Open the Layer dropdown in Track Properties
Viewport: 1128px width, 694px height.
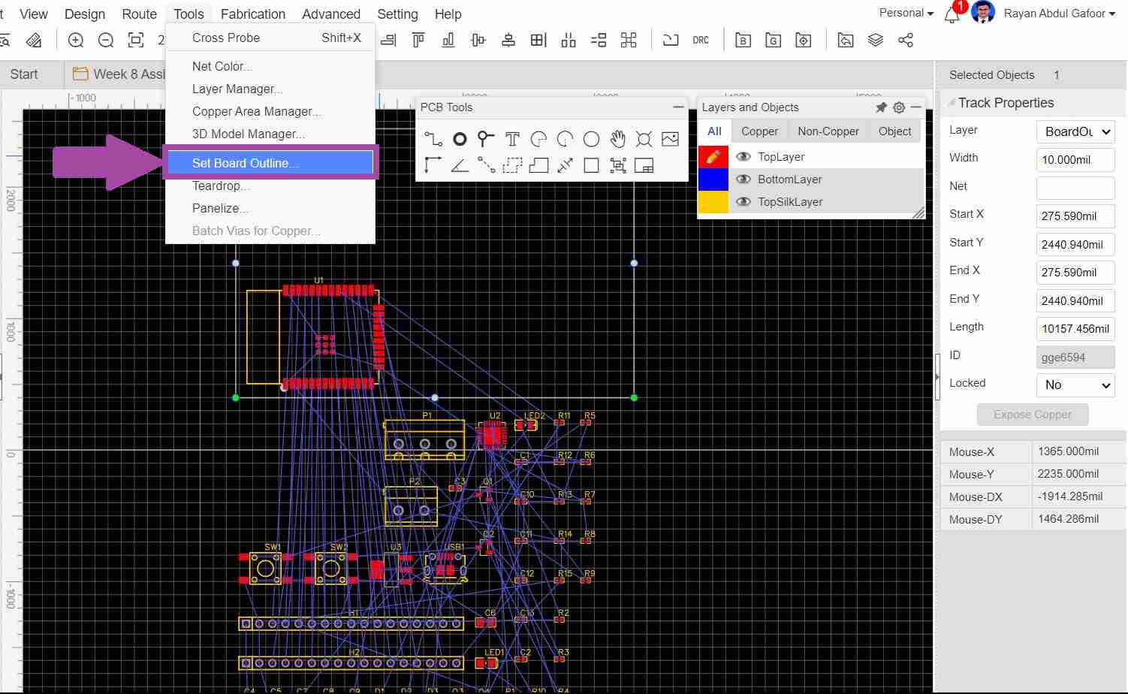[1075, 132]
